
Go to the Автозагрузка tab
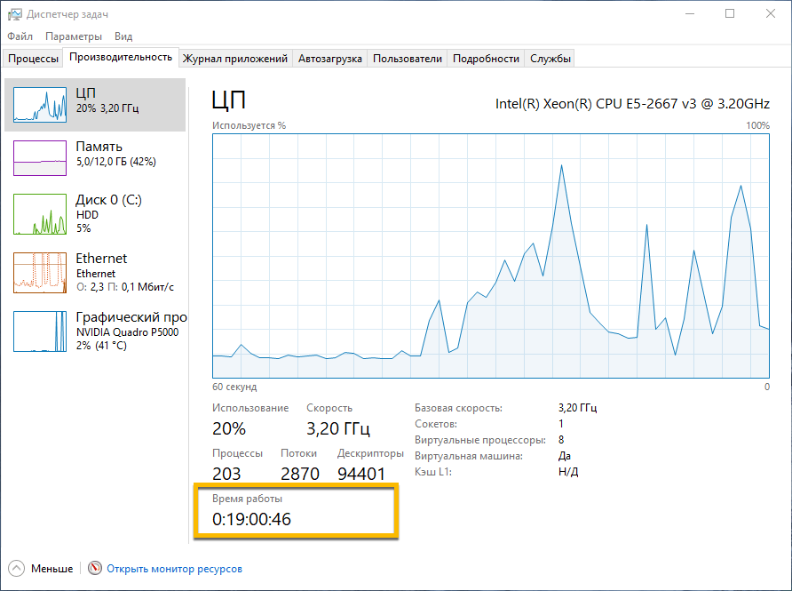(x=329, y=59)
